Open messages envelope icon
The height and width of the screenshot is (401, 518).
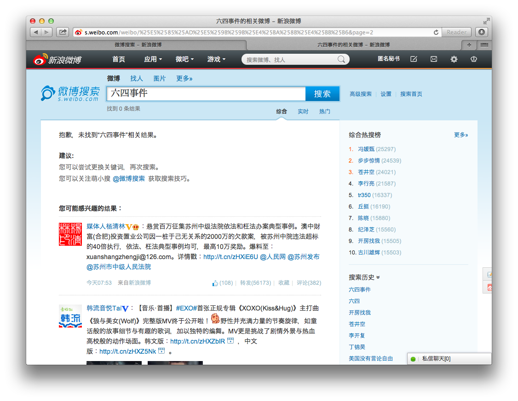coord(434,59)
